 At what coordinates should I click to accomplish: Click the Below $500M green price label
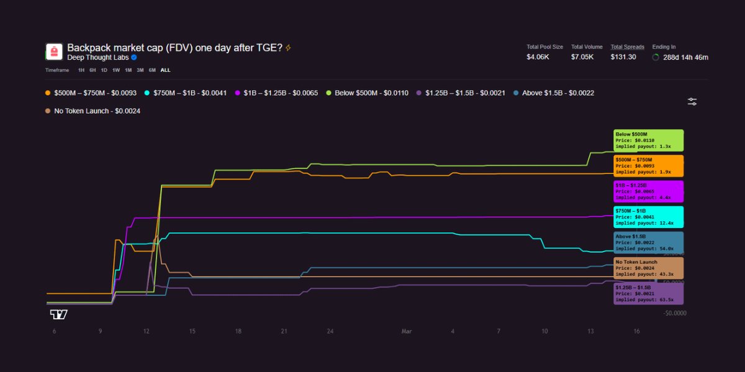click(648, 140)
